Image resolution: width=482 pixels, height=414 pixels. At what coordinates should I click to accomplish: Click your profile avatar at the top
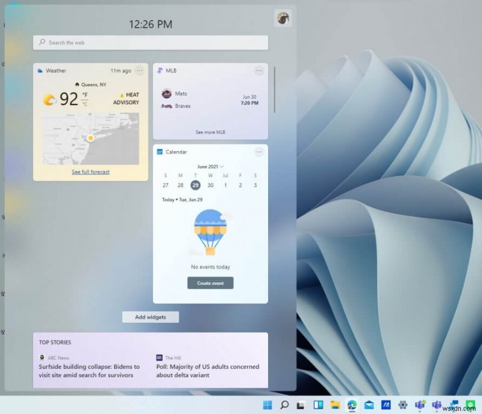click(x=283, y=17)
